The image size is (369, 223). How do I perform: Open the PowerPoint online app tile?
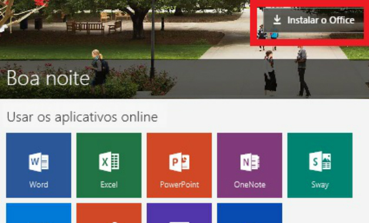(179, 165)
